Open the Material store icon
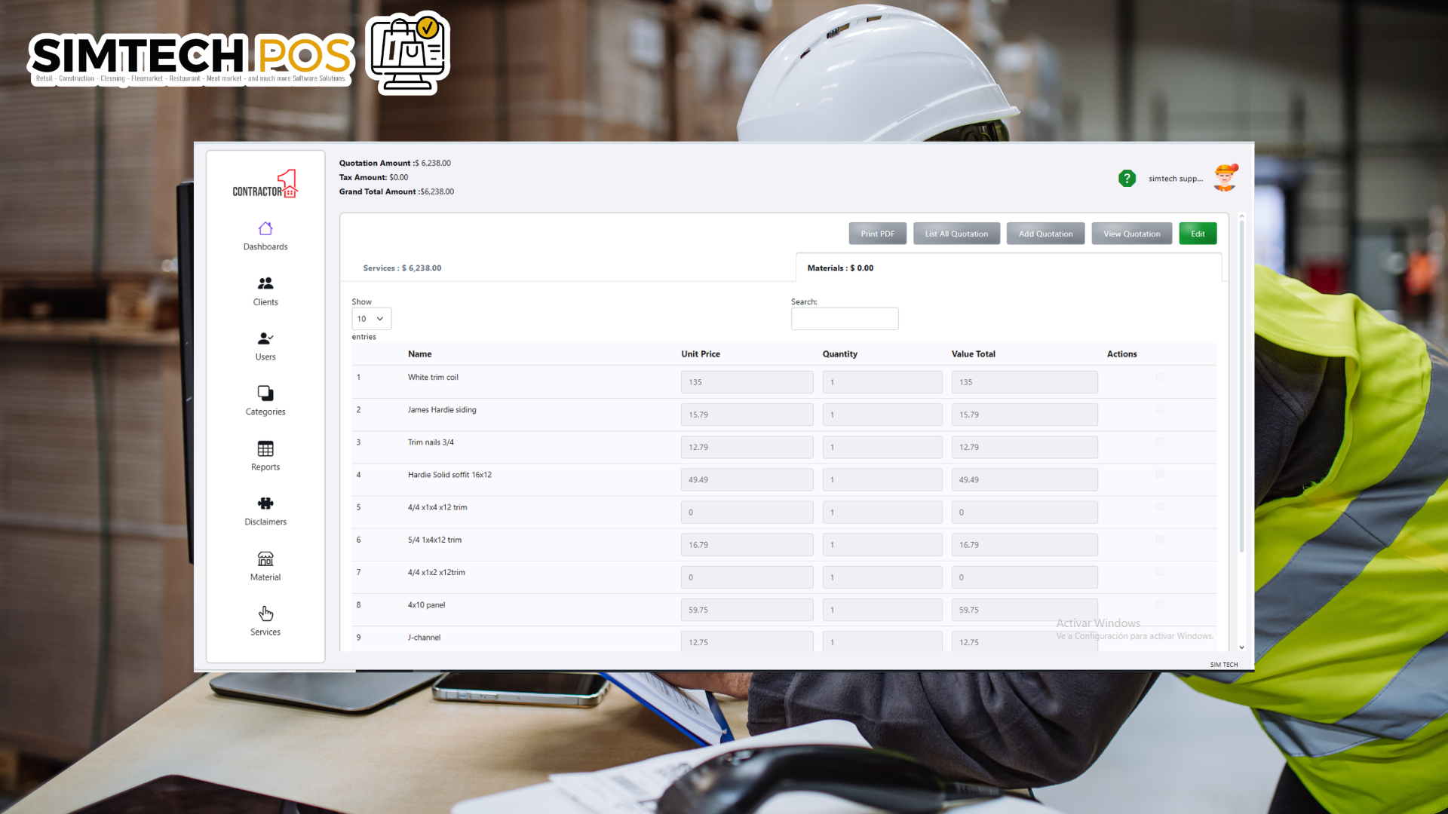The image size is (1448, 814). (x=265, y=558)
